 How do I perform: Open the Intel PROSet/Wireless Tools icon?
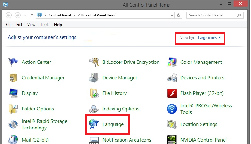click(172, 109)
